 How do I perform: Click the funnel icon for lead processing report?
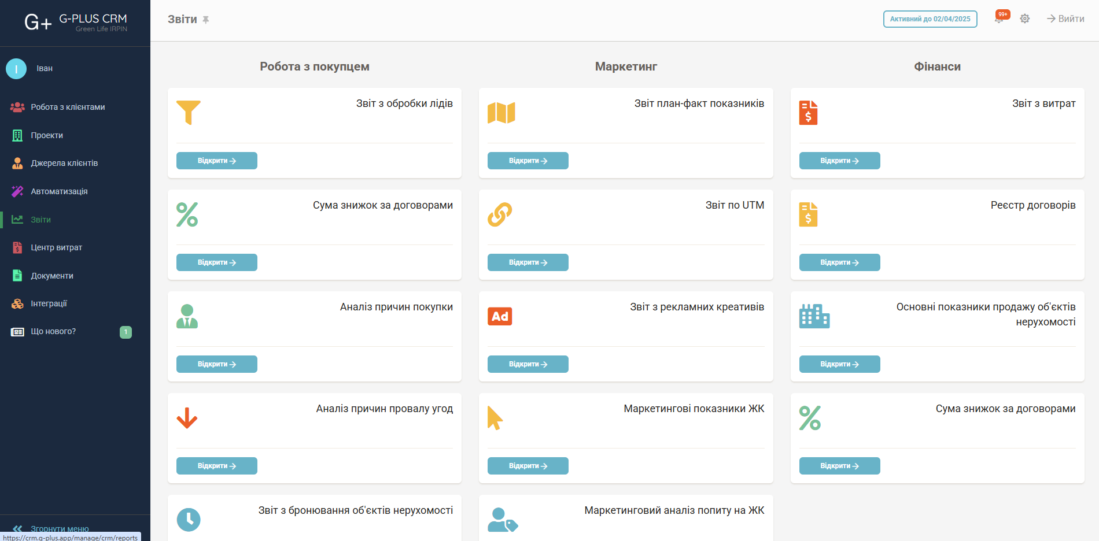tap(189, 113)
